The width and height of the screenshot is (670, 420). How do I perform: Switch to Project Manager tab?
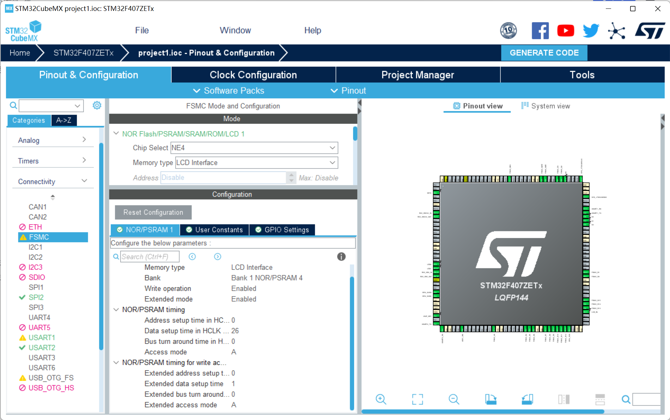pos(418,75)
